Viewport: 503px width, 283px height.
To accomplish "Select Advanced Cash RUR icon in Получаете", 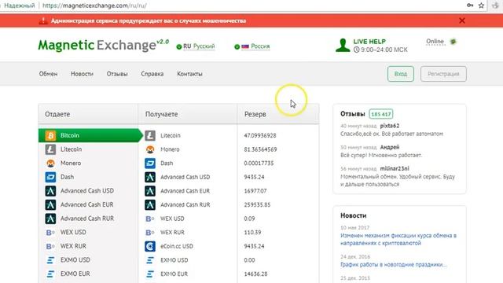I will pyautogui.click(x=150, y=204).
